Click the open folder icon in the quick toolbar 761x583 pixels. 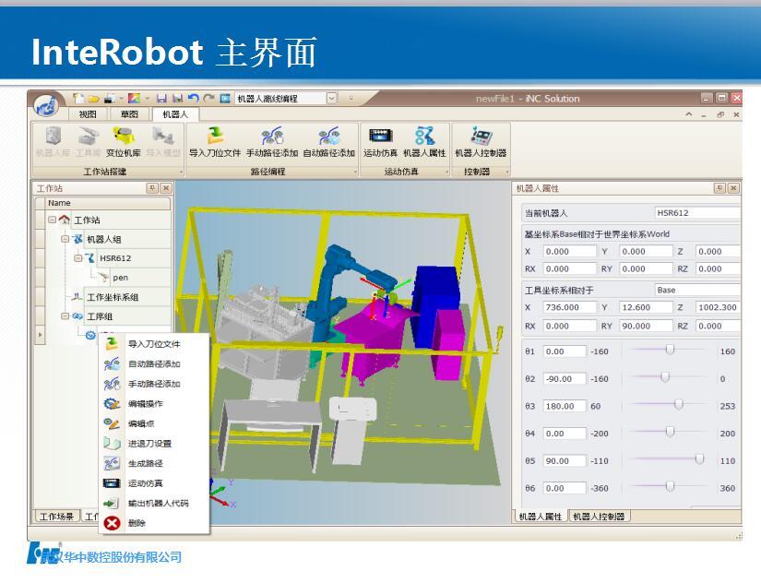tap(93, 99)
